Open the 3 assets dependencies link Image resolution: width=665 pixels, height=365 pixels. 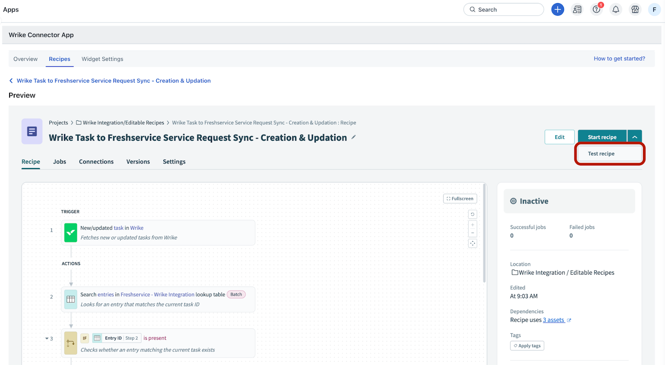click(554, 320)
